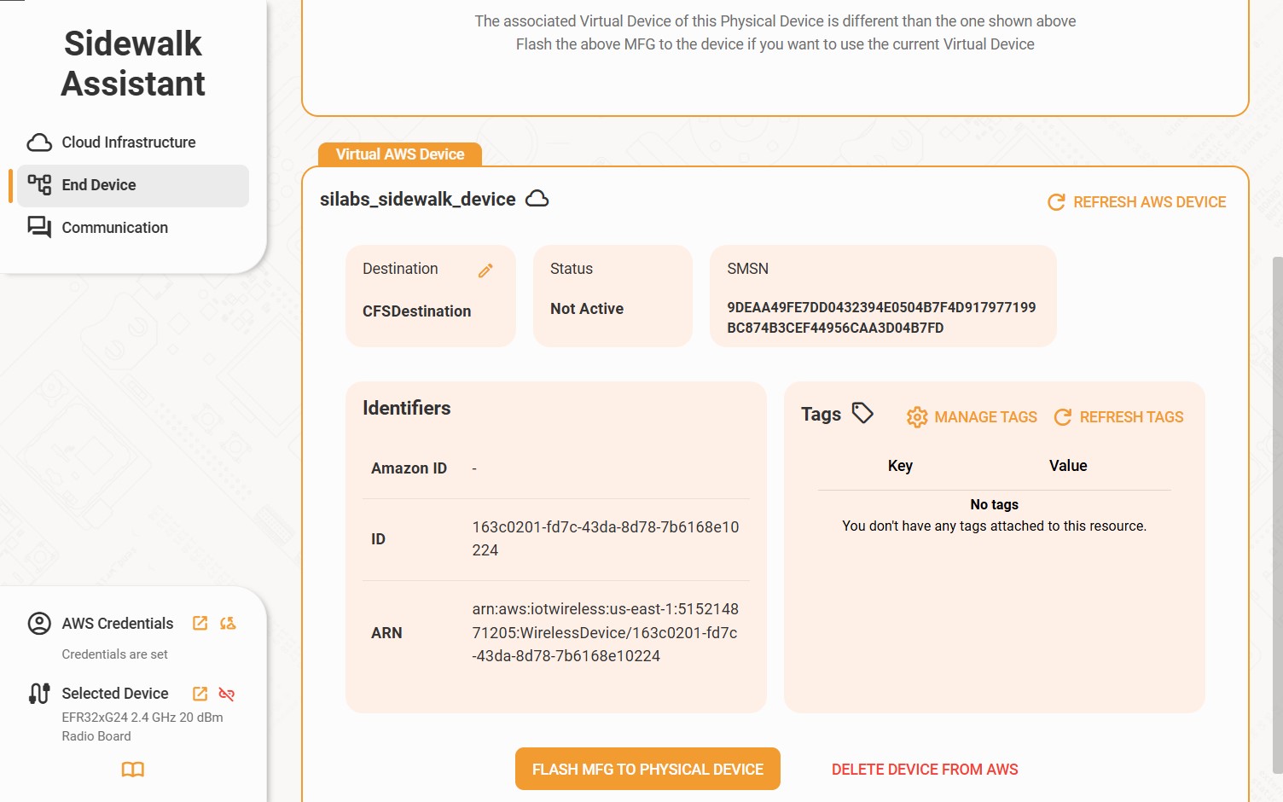Open Selected Device external link icon
The height and width of the screenshot is (802, 1283).
coord(200,694)
